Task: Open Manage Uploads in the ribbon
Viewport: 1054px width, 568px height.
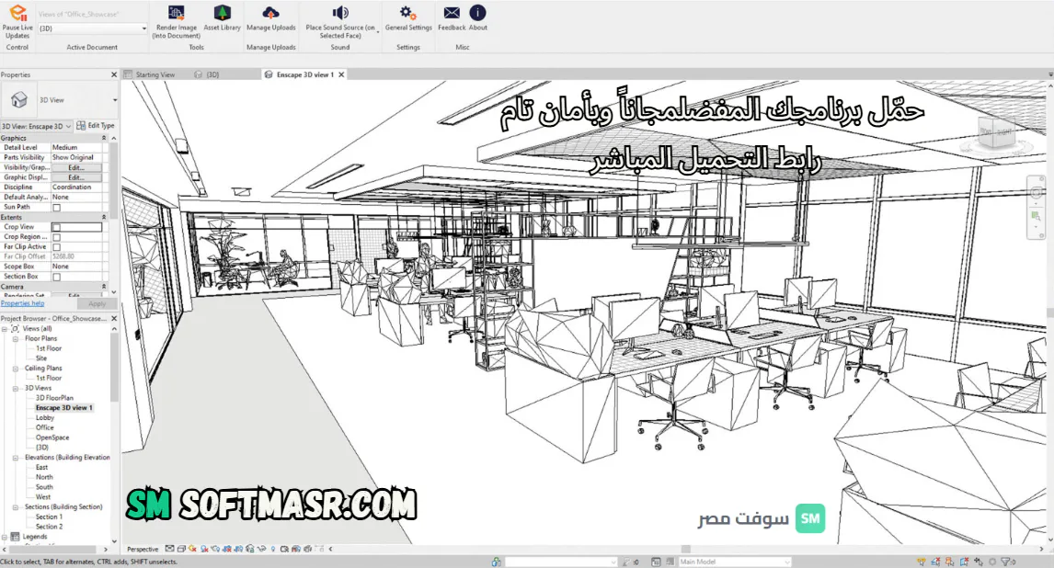Action: pos(270,18)
